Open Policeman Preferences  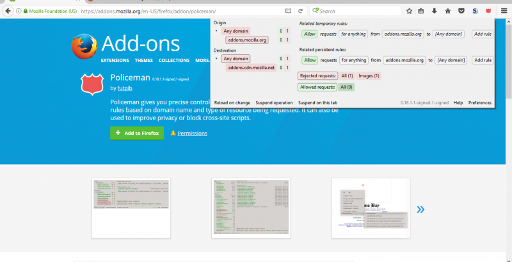point(479,103)
